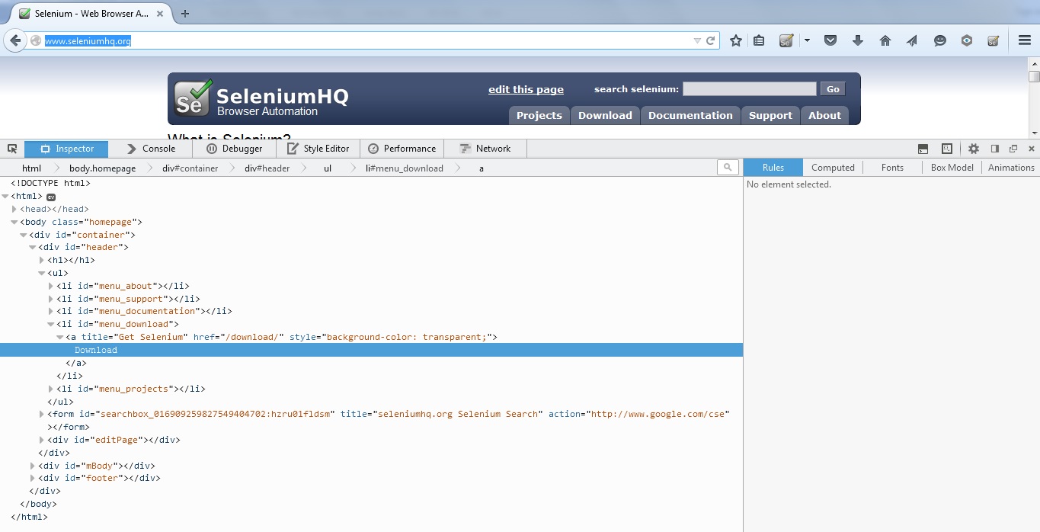Click the search selenium input field
The image size is (1040, 532).
coord(749,89)
